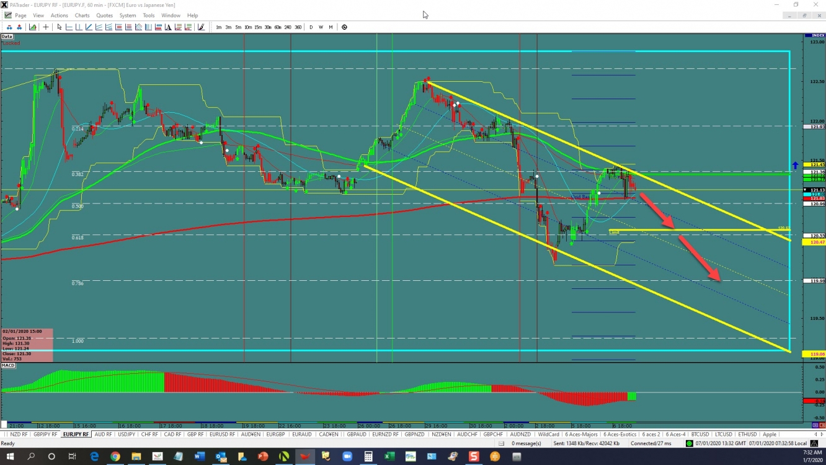Select the trend line drawing tool
Viewport: 826px width, 465px height.
89,27
